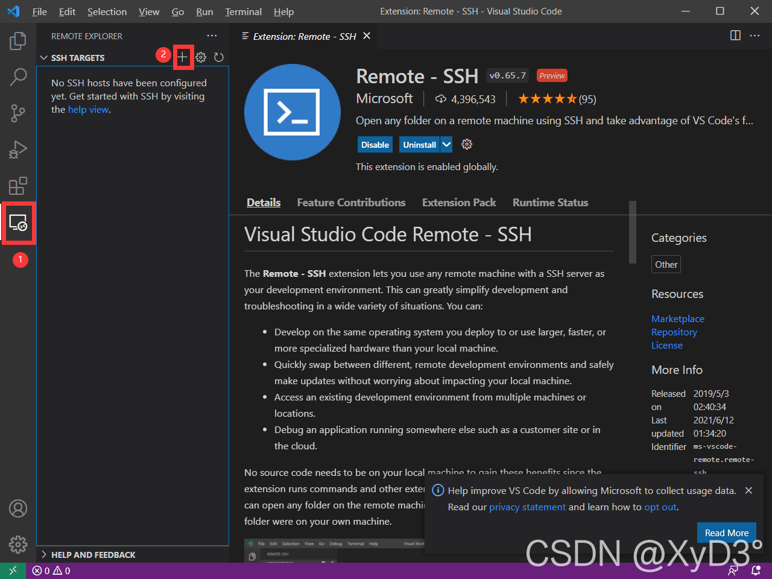The width and height of the screenshot is (772, 579).
Task: Click the Microsoft publisher name
Action: [385, 98]
